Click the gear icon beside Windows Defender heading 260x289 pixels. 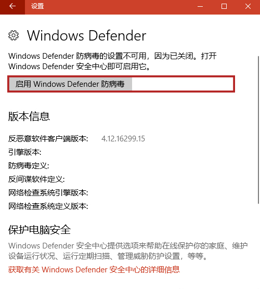[x=14, y=35]
